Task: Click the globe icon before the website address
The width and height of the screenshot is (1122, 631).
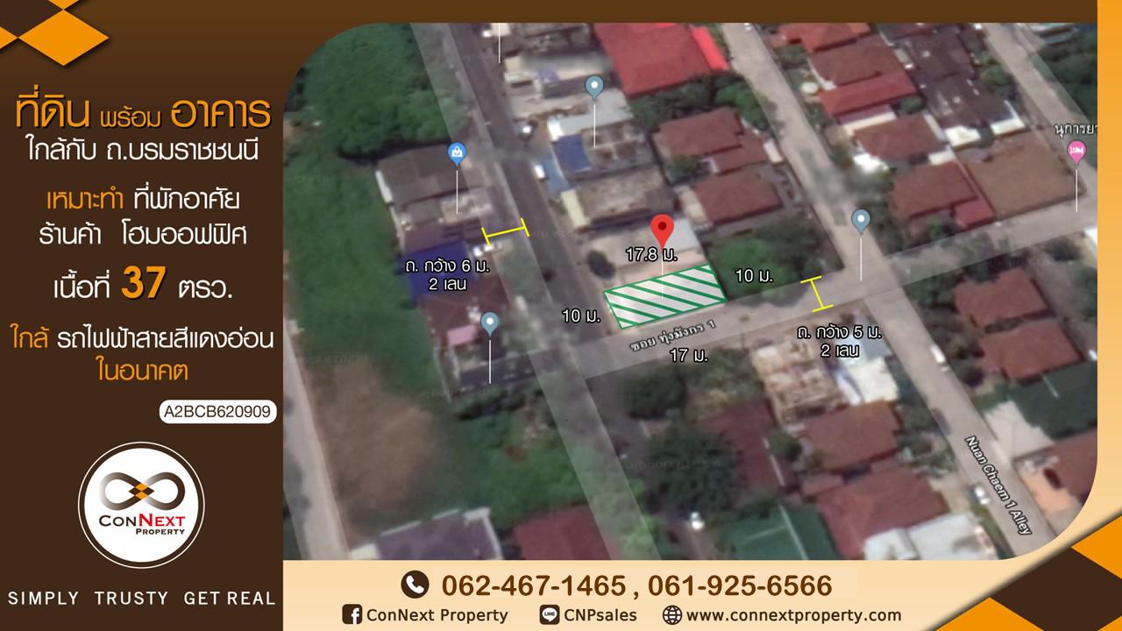Action: tap(672, 615)
